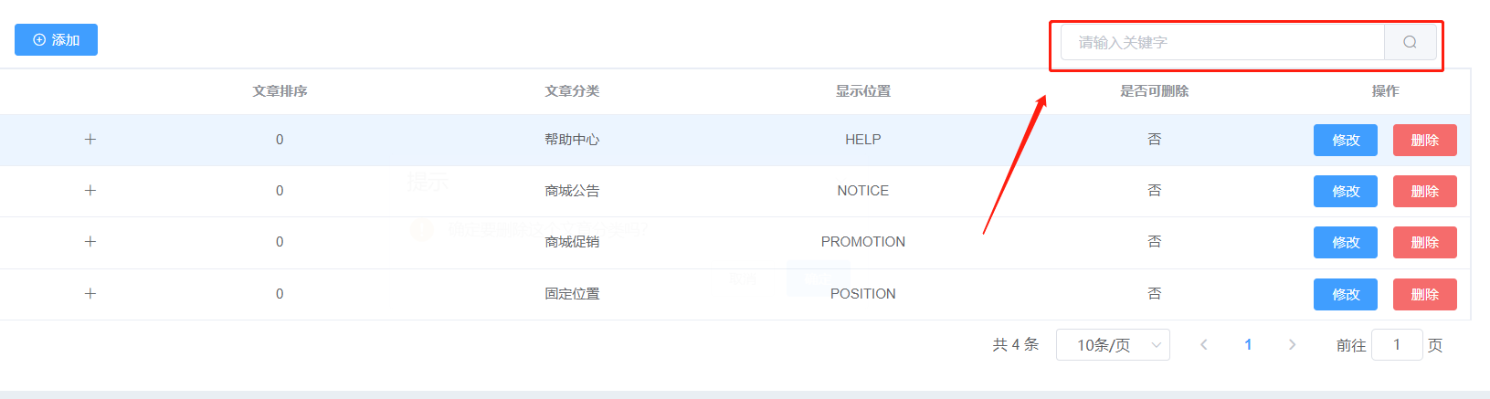
Task: Edit the 商城公告 row with 修改
Action: (1346, 192)
